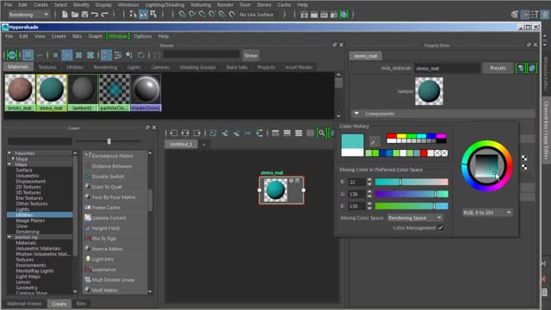Collapse the mental ray tree group
Viewport: 551px width, 310px height.
click(9, 238)
